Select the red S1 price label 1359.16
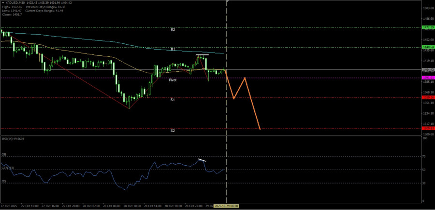 tap(428, 98)
